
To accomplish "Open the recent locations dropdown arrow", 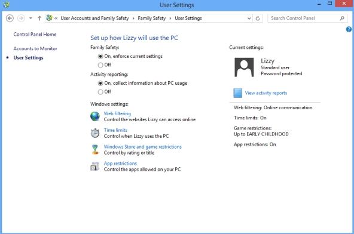I will tap(30, 19).
